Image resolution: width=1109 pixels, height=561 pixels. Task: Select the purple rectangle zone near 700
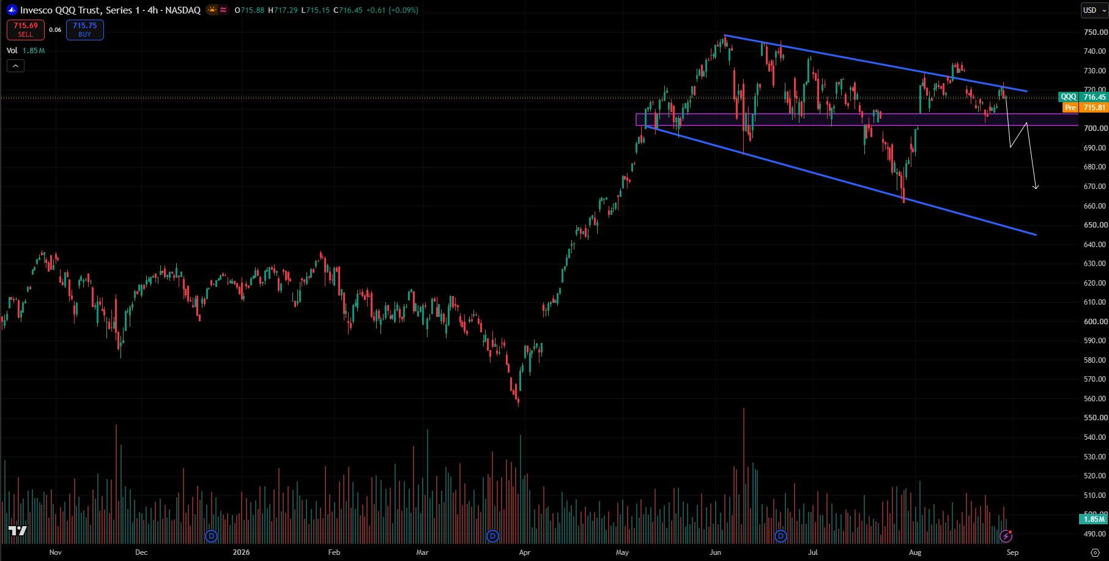[856, 120]
